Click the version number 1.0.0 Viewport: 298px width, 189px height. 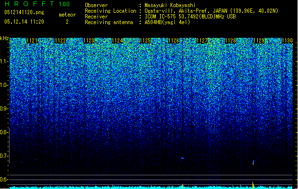[64, 4]
